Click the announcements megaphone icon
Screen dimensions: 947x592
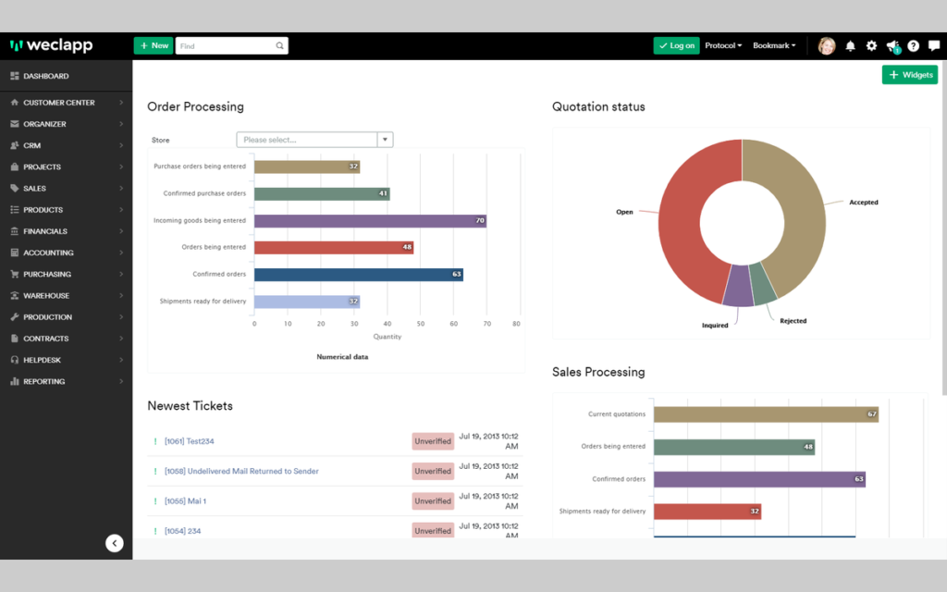(x=893, y=46)
